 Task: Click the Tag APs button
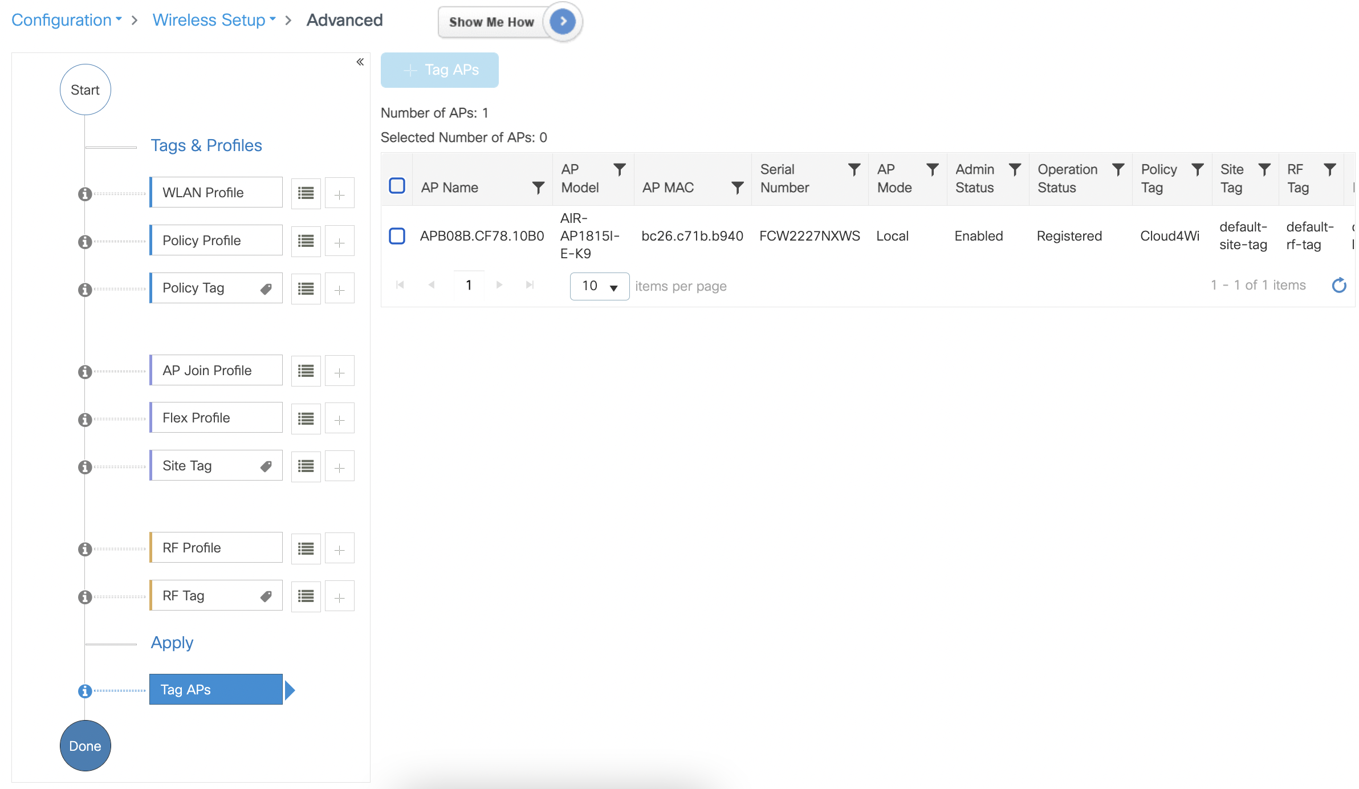(x=440, y=70)
